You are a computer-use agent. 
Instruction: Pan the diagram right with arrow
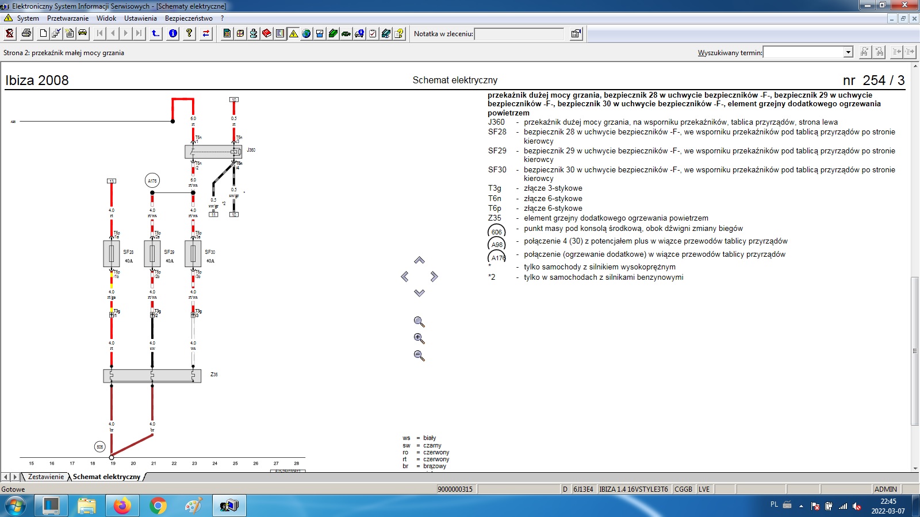point(434,277)
